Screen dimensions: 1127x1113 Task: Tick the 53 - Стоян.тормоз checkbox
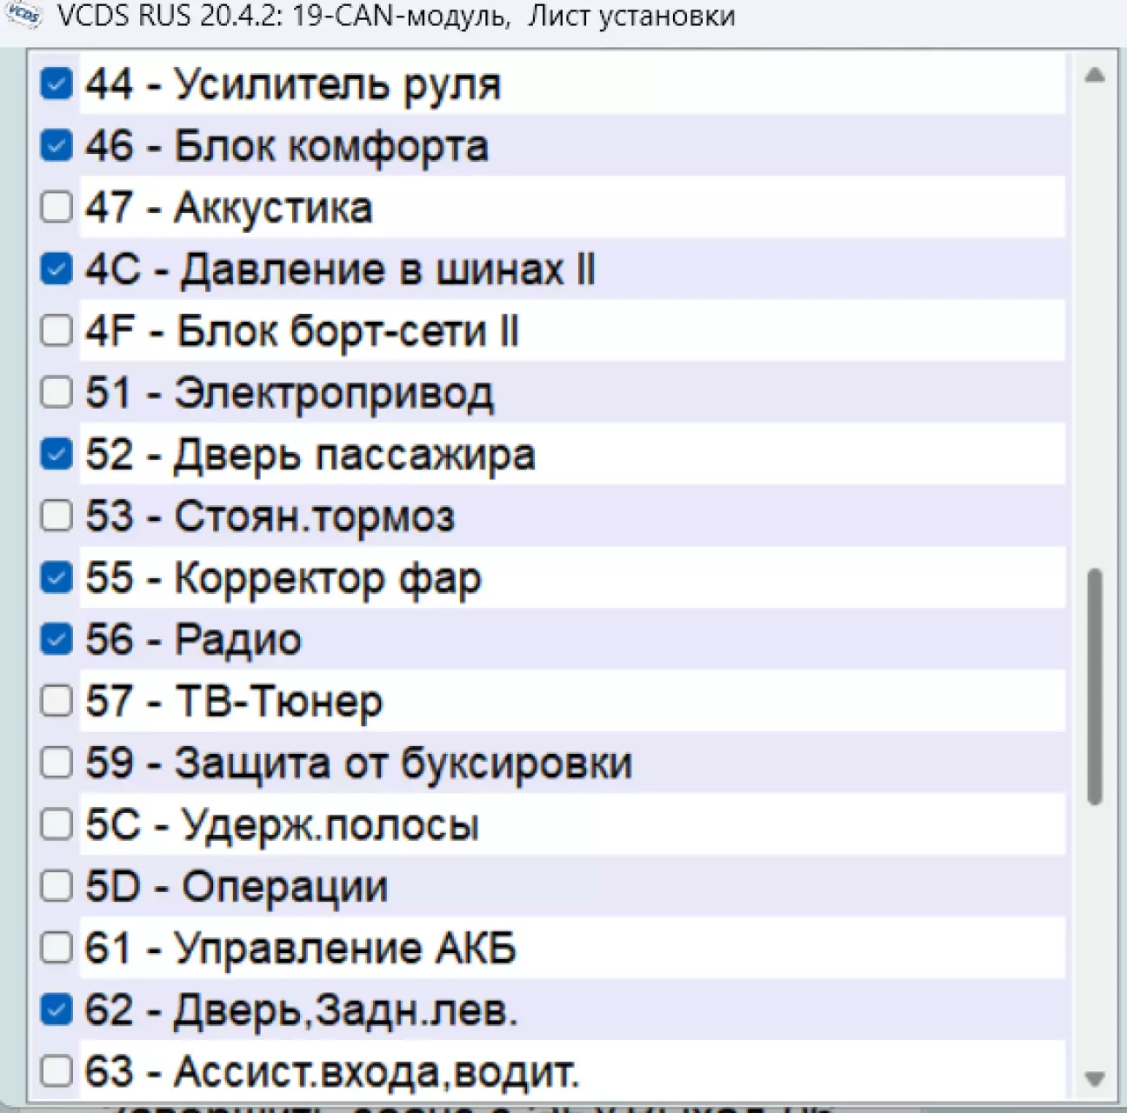click(x=57, y=516)
